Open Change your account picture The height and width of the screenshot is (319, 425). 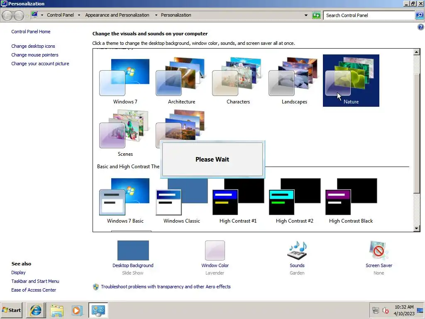tap(40, 64)
